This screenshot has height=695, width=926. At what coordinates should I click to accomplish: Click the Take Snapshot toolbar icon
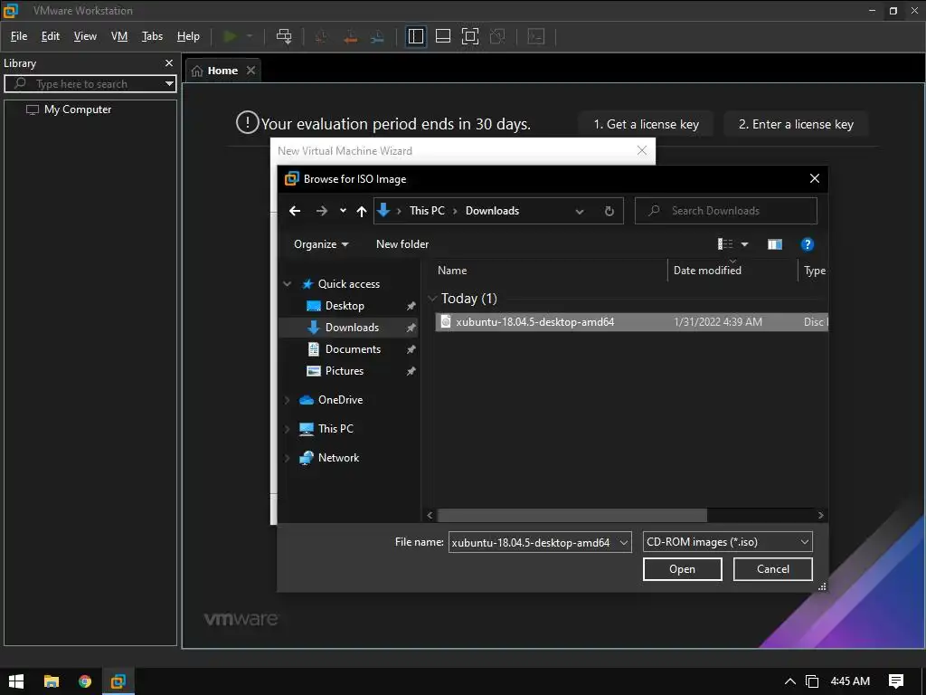pos(321,36)
